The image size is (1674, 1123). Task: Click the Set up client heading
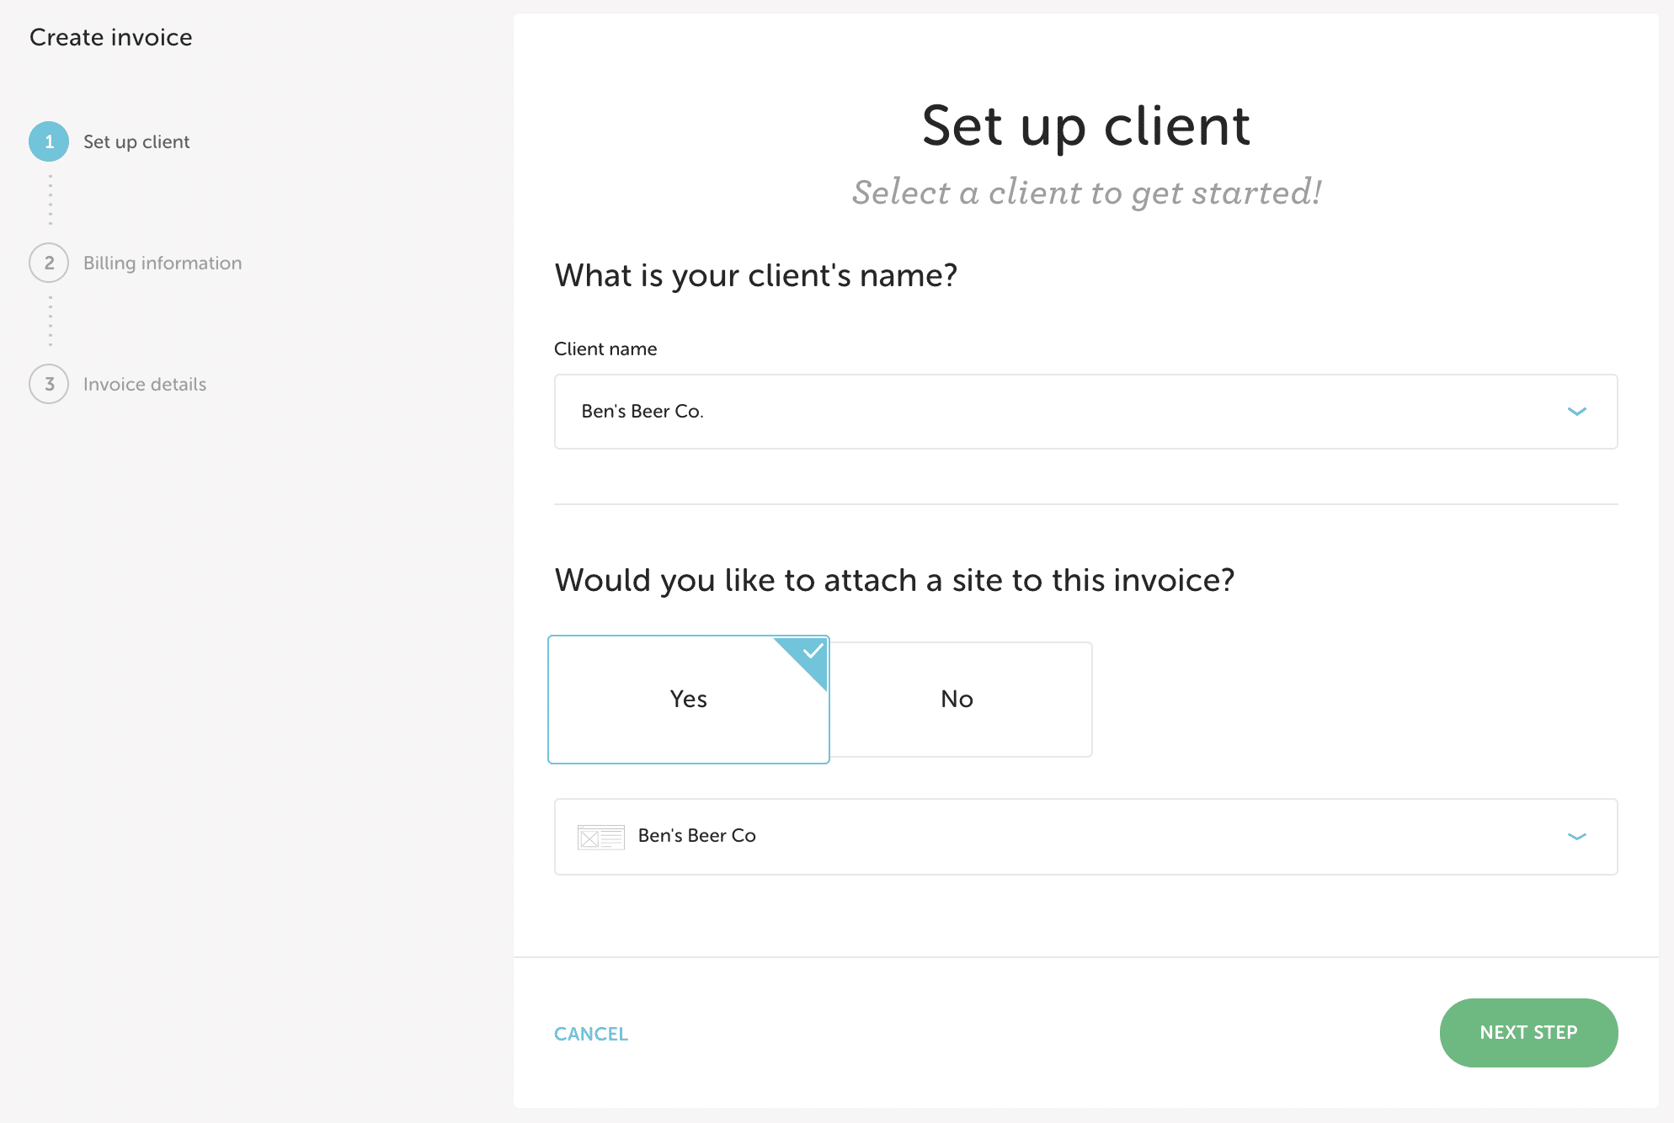coord(1085,126)
